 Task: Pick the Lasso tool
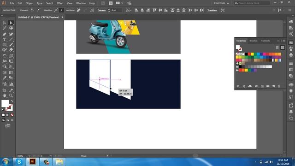[11, 28]
